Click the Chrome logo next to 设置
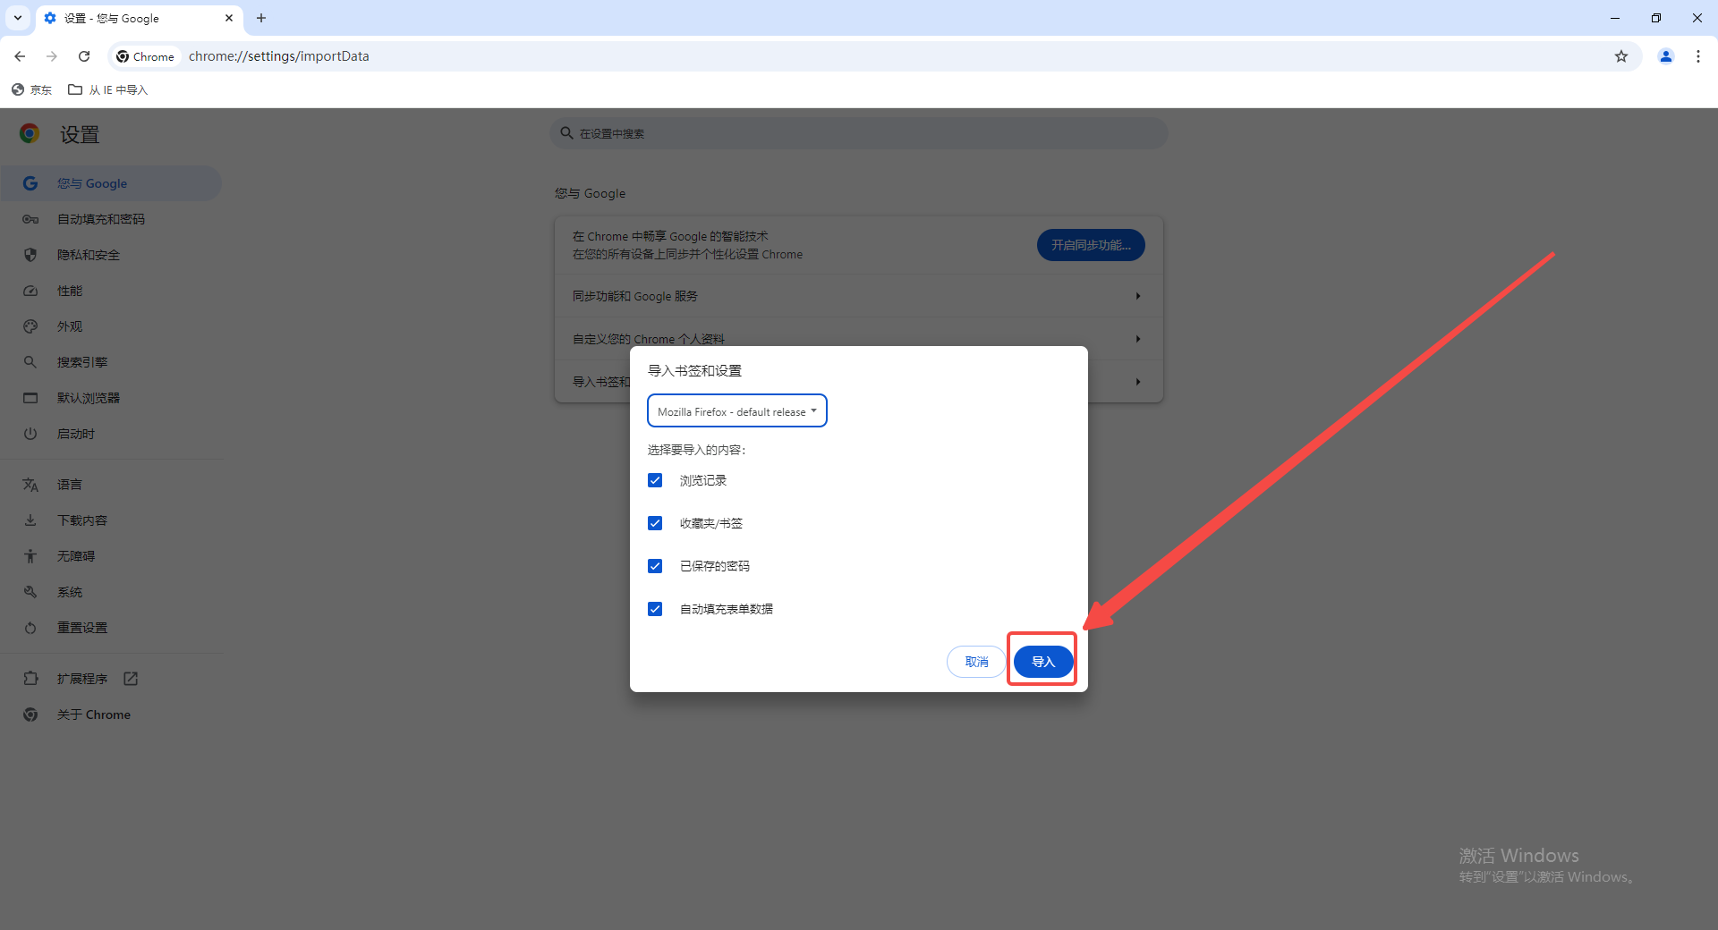 pos(30,134)
